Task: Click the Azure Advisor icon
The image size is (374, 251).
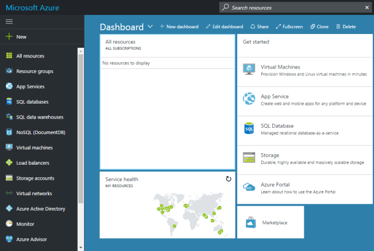Action: 9,239
